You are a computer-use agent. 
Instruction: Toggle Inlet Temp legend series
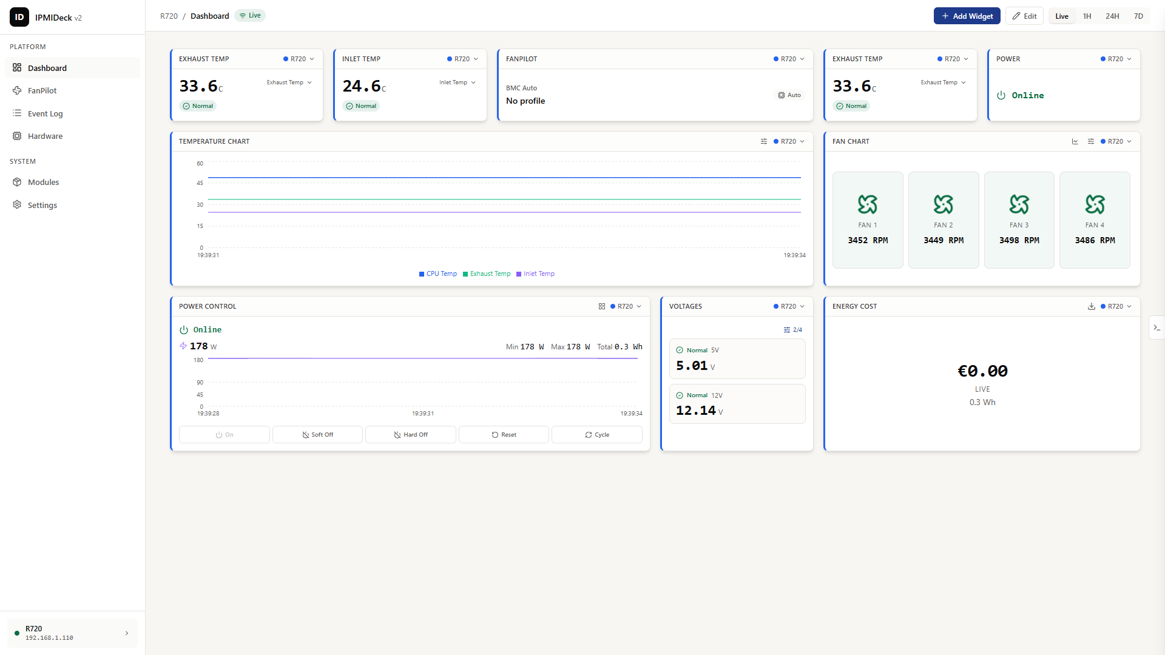tap(535, 274)
